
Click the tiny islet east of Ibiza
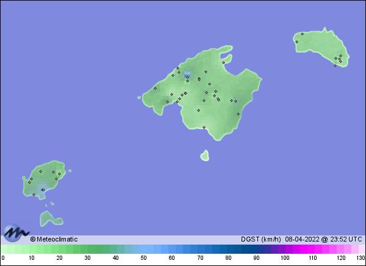coord(70,171)
